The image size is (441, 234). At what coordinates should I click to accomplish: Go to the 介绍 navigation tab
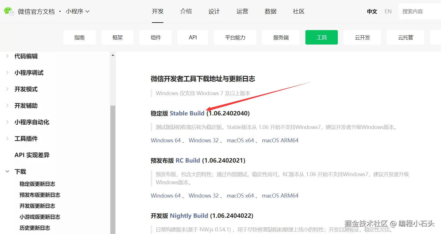pos(186,11)
